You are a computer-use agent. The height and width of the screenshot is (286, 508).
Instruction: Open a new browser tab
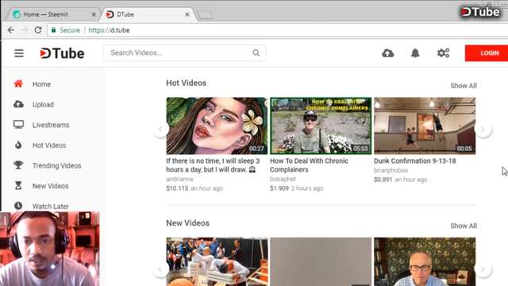pyautogui.click(x=205, y=14)
